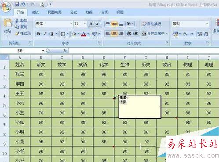Align text to top of cell
Image resolution: width=219 pixels, height=162 pixels.
[x=108, y=24]
